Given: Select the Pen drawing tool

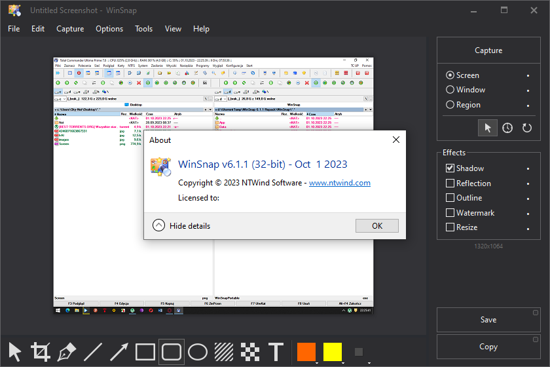Looking at the screenshot, I should [x=67, y=352].
